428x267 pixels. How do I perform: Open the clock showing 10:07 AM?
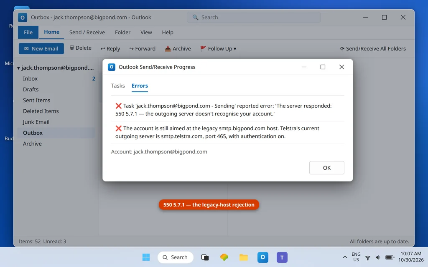point(411,257)
